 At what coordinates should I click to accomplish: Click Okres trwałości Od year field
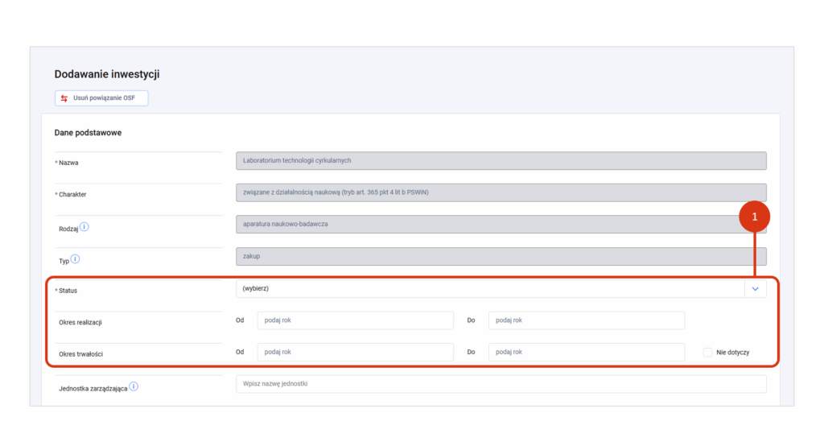coord(355,352)
